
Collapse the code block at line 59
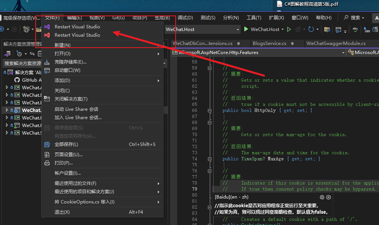209,68
